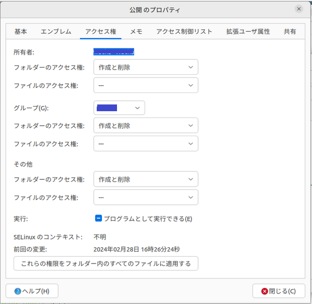
Task: Switch to the 共有 tab
Action: (x=290, y=31)
